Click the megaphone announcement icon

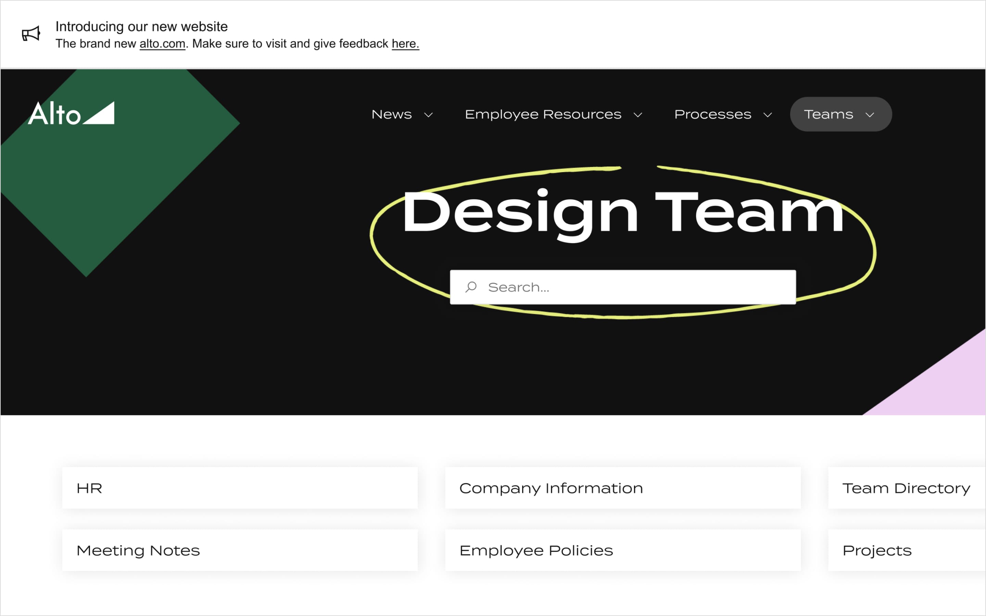(31, 34)
